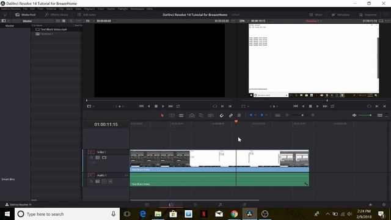Switch media pool to thumbnail view
Image resolution: width=391 pixels, height=220 pixels.
[58, 21]
